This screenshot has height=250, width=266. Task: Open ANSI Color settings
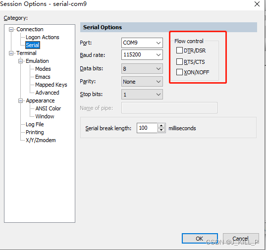click(x=48, y=108)
